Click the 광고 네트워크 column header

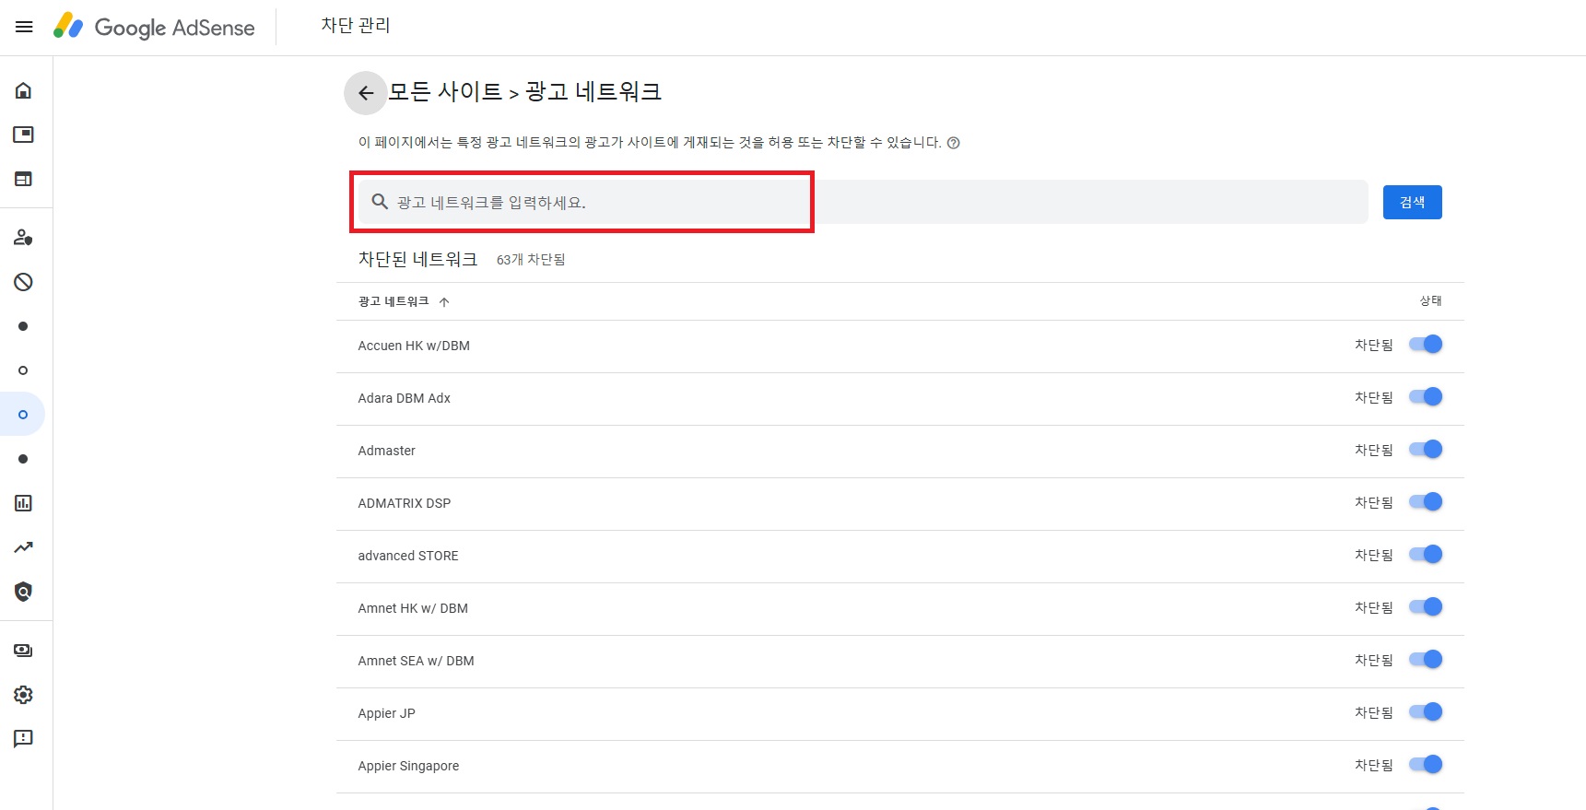(x=394, y=301)
